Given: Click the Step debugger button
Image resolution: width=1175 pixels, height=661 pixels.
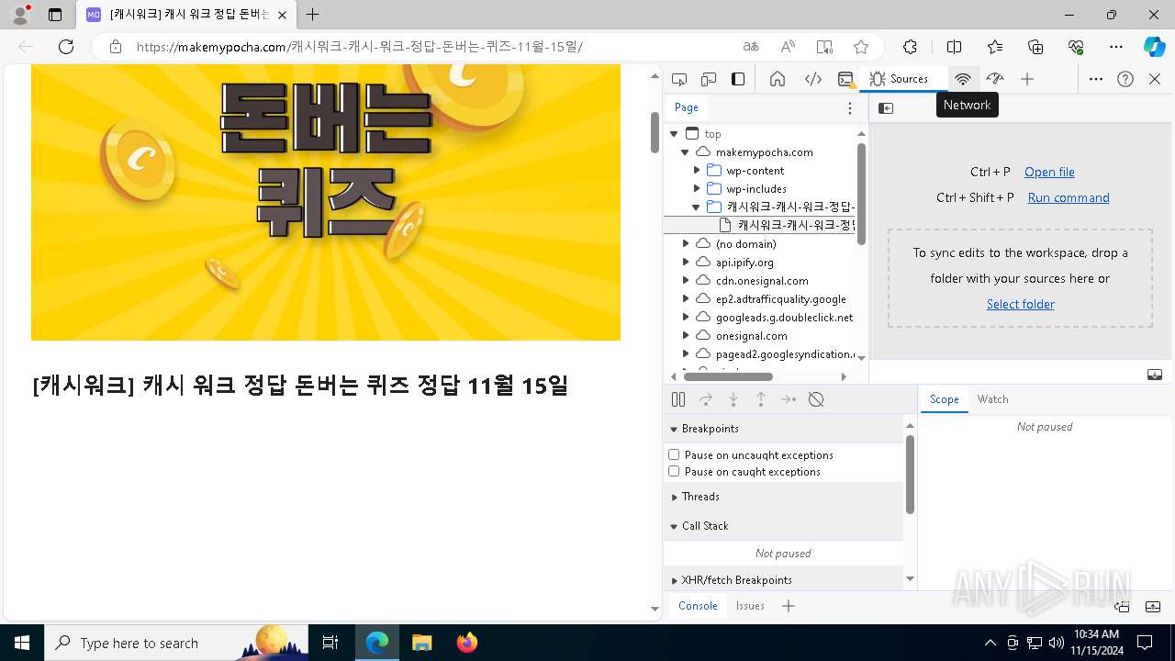Looking at the screenshot, I should point(789,399).
